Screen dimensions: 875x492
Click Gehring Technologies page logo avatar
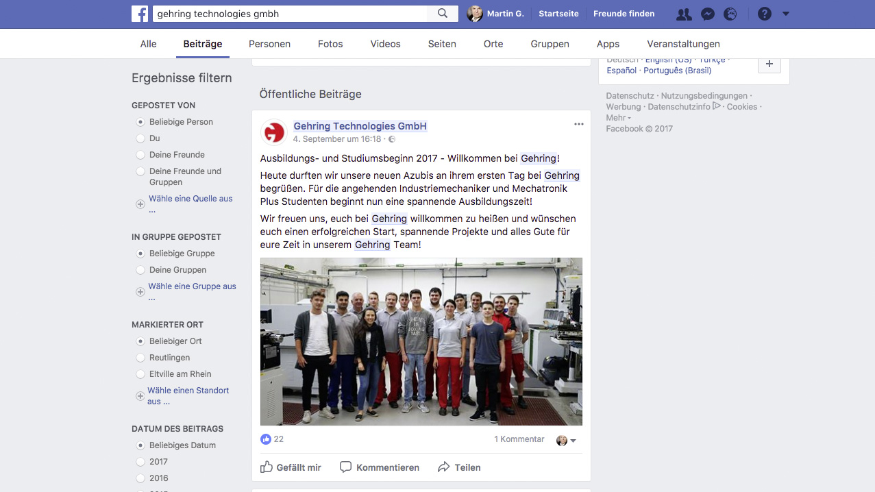point(274,132)
